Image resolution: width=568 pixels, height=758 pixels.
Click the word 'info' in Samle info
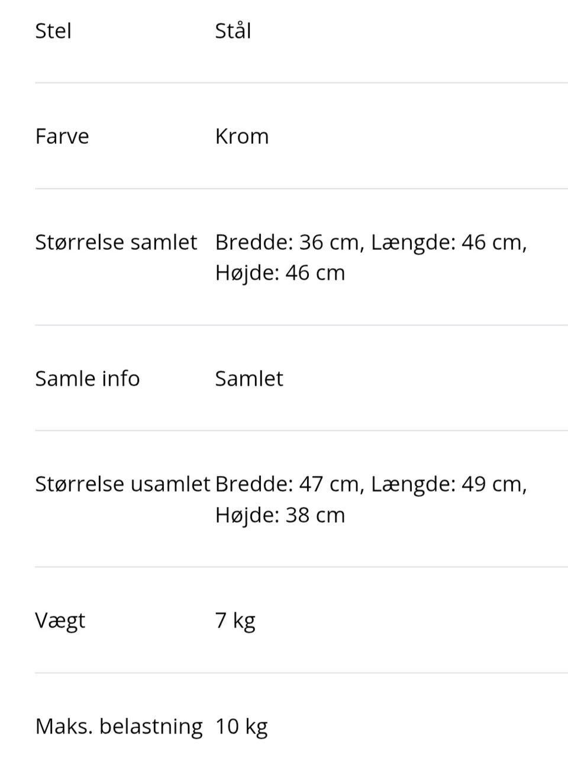(x=120, y=378)
